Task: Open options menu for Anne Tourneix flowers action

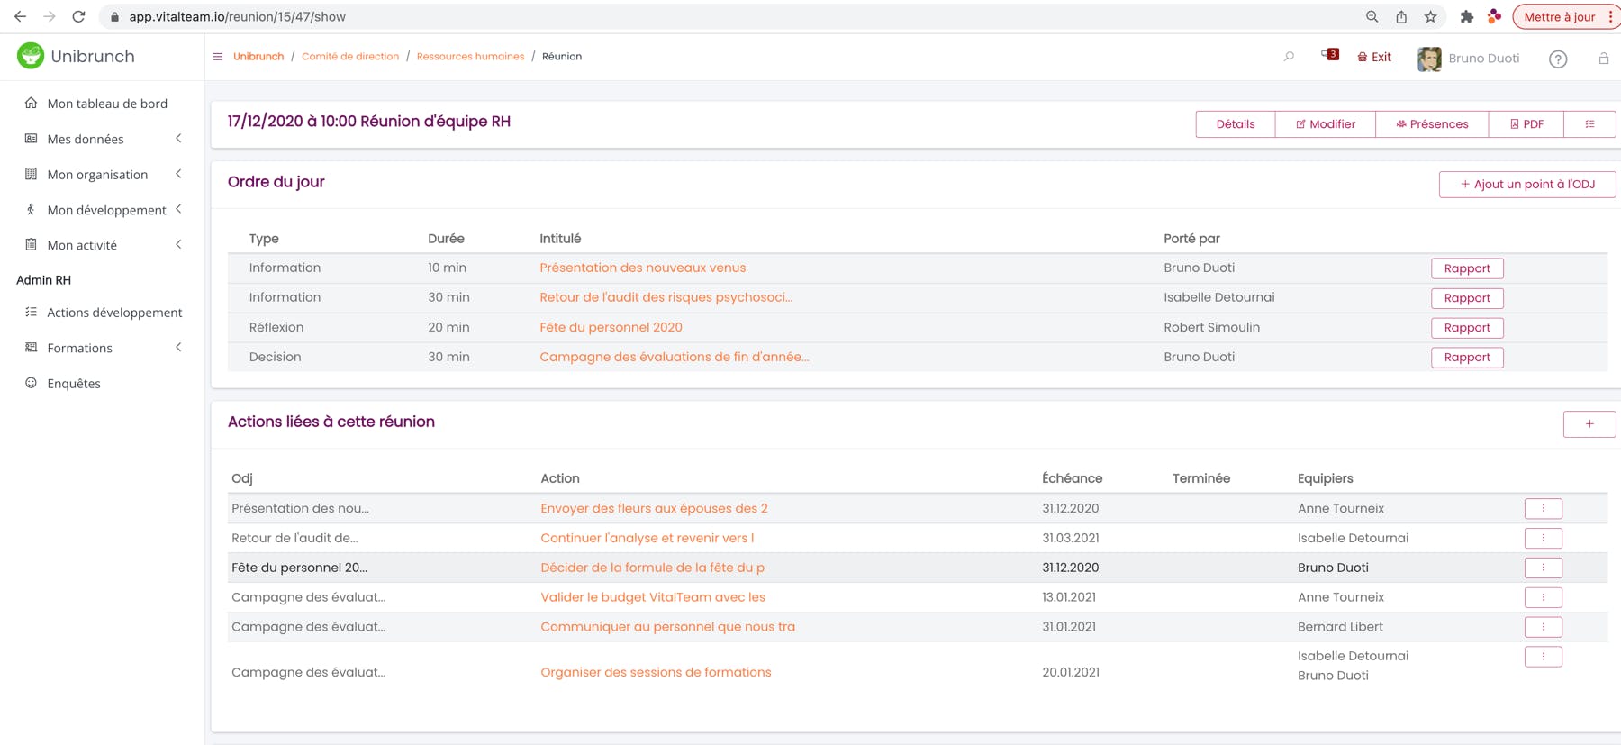Action: click(x=1543, y=509)
